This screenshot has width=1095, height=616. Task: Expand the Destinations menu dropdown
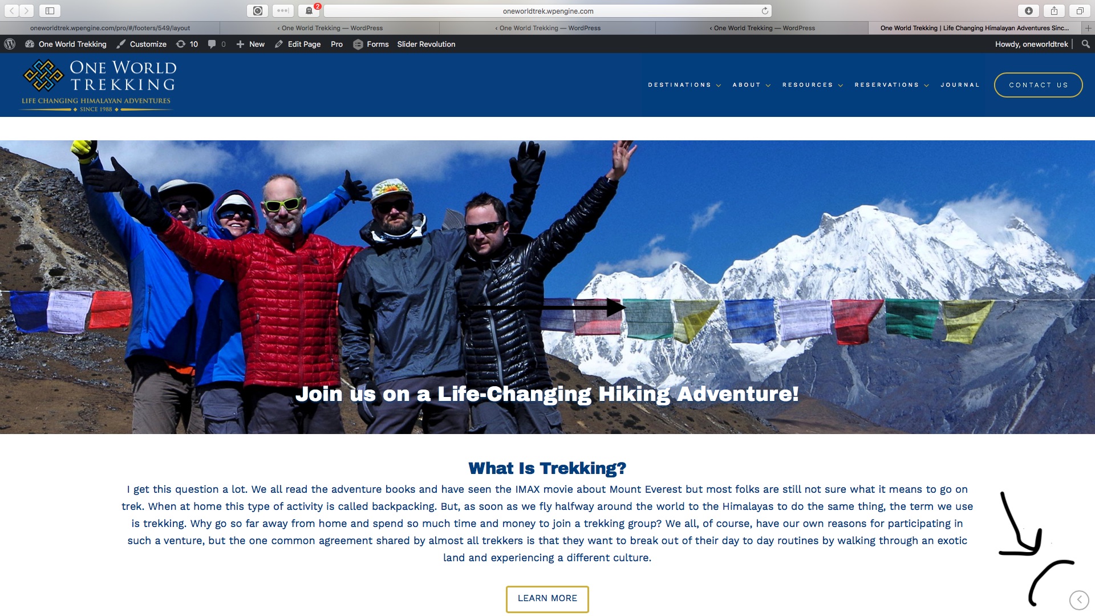(684, 85)
